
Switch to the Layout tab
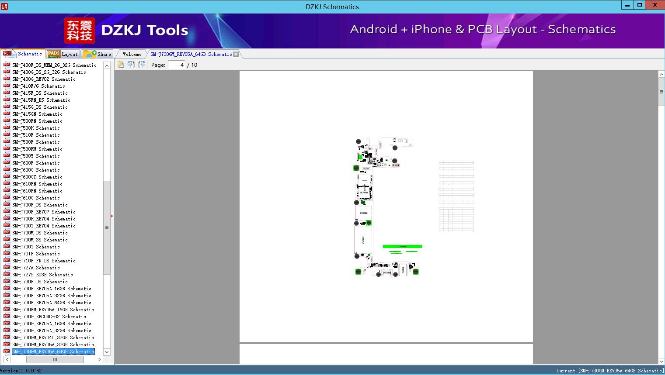(x=63, y=54)
